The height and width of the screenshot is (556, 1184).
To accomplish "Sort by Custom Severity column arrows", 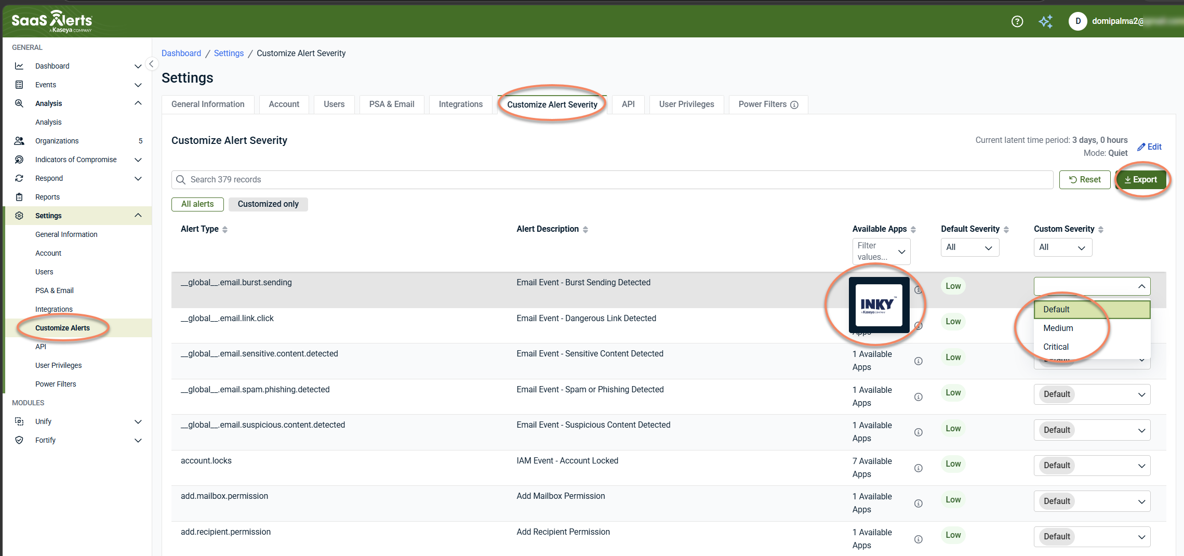I will tap(1101, 229).
